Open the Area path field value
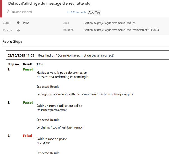The height and width of the screenshot is (154, 169). 113,23
